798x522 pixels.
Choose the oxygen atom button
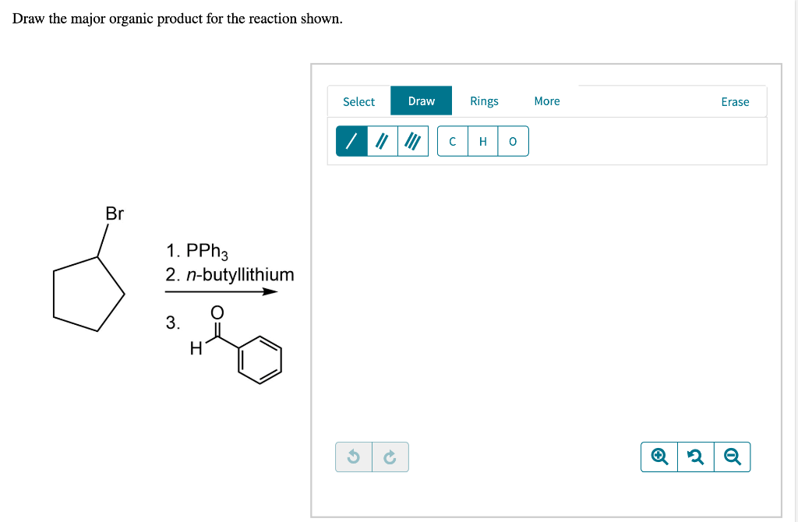pyautogui.click(x=513, y=141)
